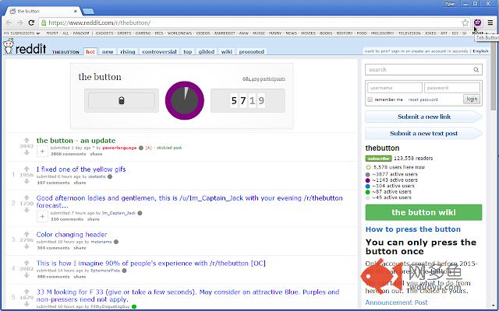Expand the Im_Captain_Jack forecast post text

(42, 216)
